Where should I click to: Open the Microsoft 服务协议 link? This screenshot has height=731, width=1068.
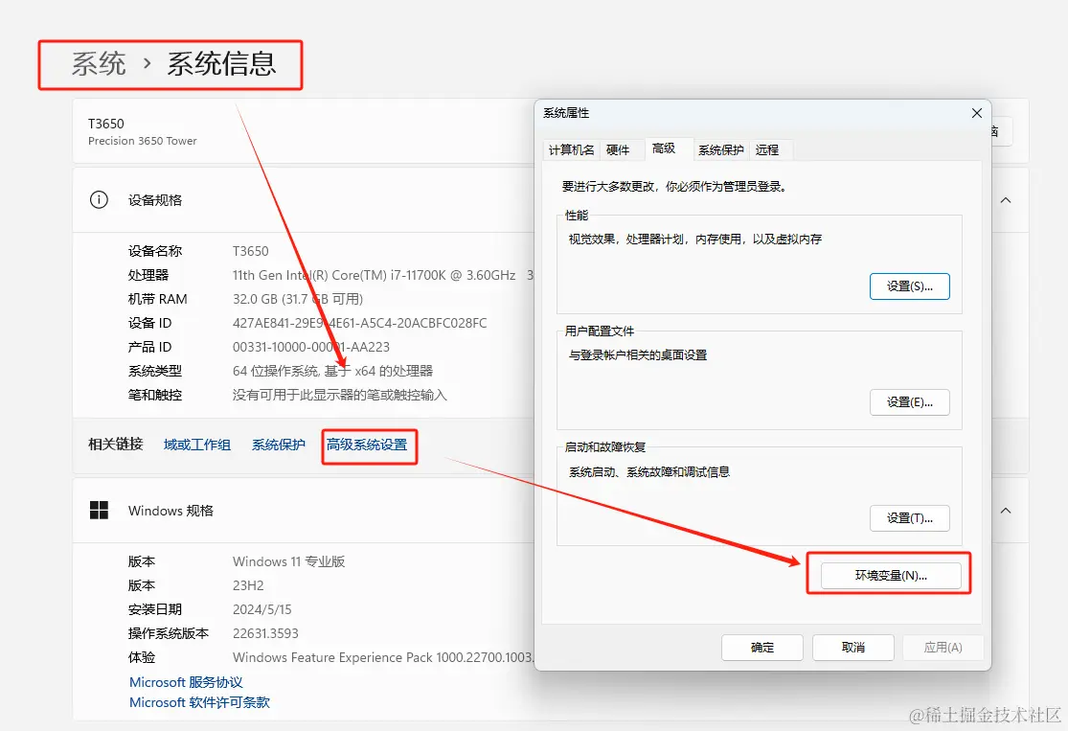point(186,682)
